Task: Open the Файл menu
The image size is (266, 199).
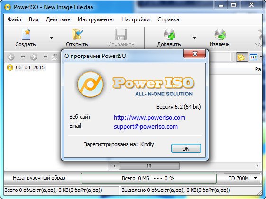Action: pos(14,19)
